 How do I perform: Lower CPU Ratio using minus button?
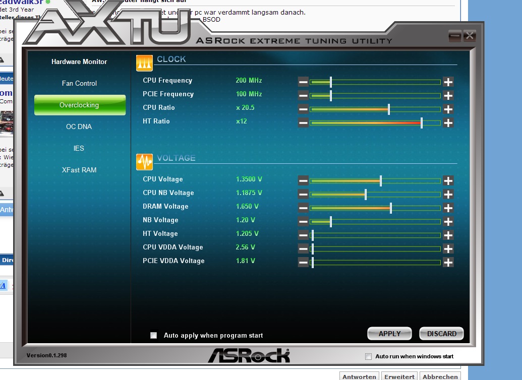[303, 109]
